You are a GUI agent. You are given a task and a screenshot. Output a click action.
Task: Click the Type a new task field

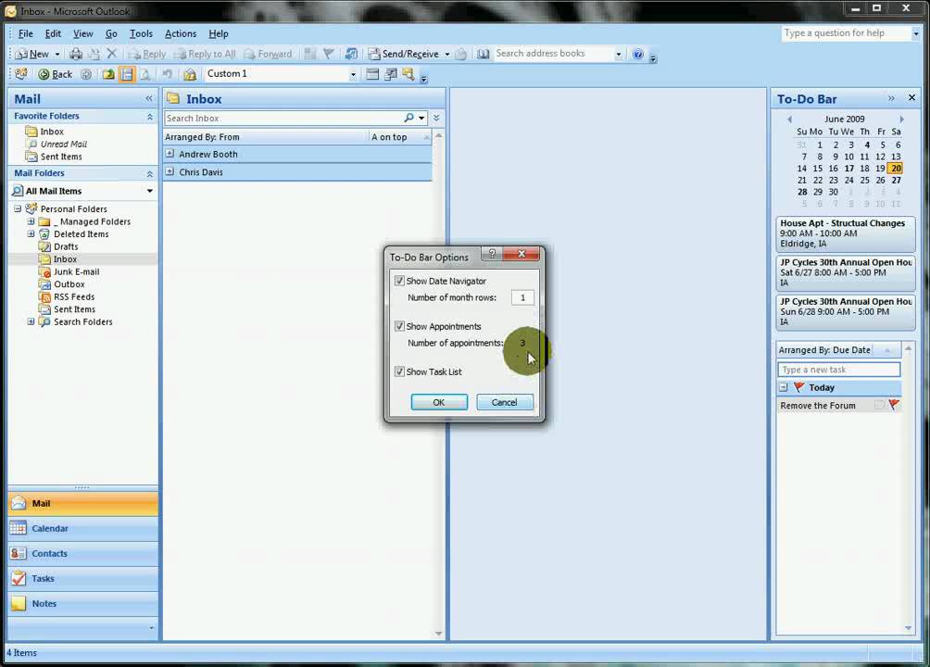coord(838,370)
